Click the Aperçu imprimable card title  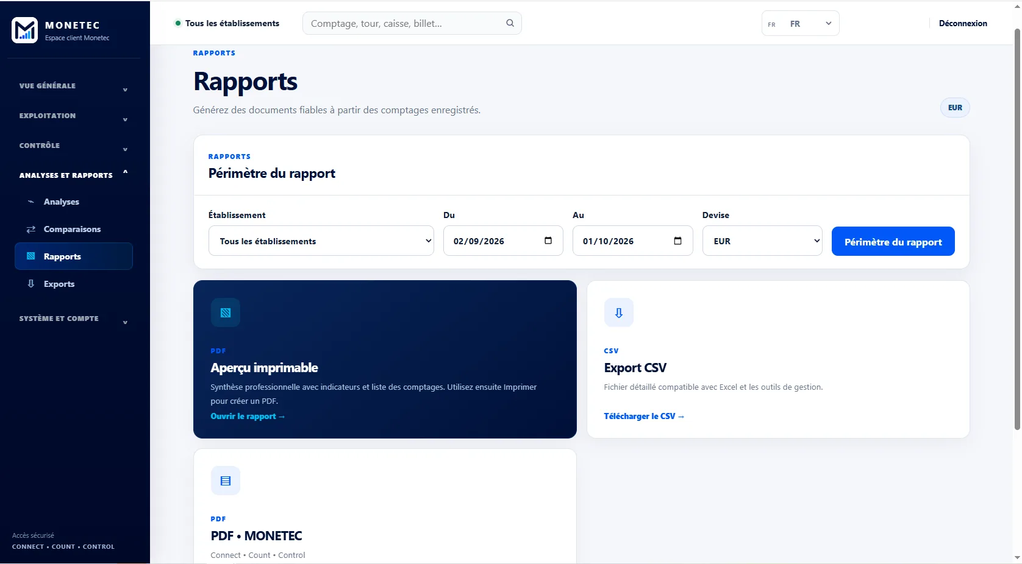click(x=264, y=368)
